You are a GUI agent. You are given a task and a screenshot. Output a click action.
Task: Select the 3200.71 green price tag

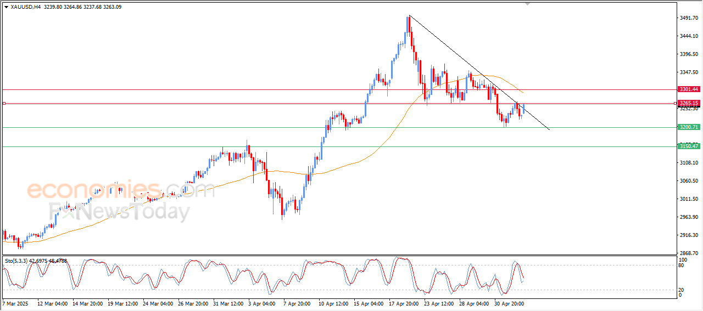coord(688,127)
